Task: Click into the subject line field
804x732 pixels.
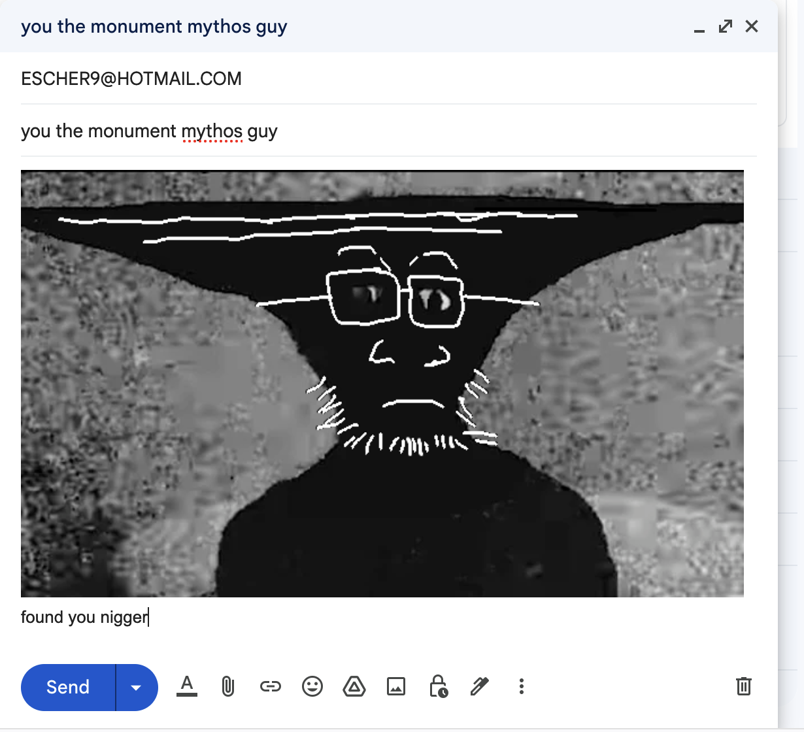Action: tap(458, 131)
